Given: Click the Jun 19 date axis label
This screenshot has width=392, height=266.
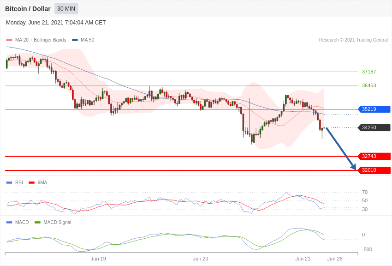Looking at the screenshot, I should (x=98, y=259).
